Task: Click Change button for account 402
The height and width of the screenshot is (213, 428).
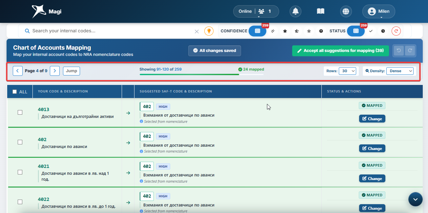Action: point(372,148)
